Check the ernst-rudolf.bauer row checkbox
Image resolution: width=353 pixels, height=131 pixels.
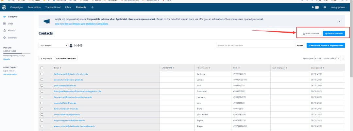[42, 114]
